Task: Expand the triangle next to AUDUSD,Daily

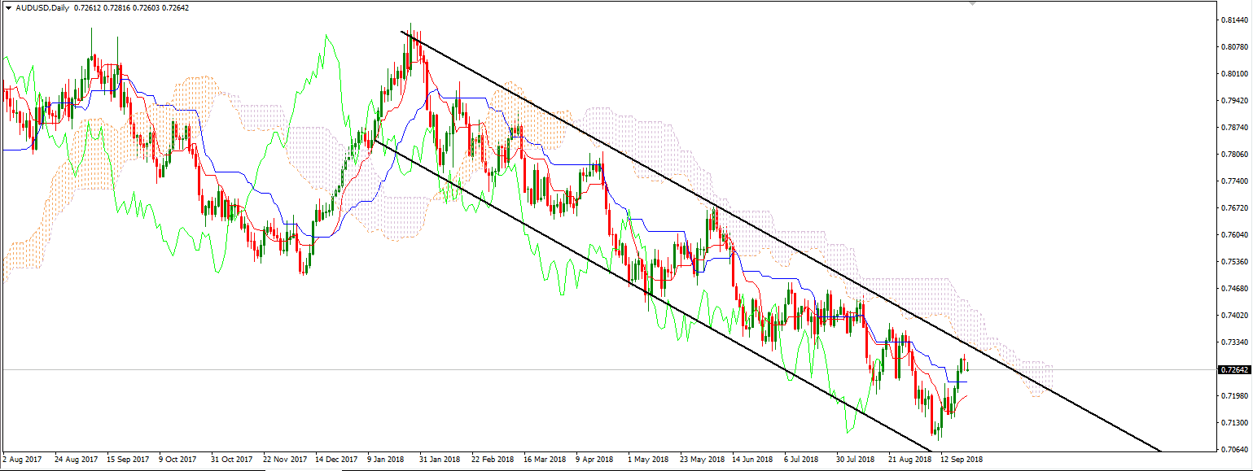Action: point(9,7)
